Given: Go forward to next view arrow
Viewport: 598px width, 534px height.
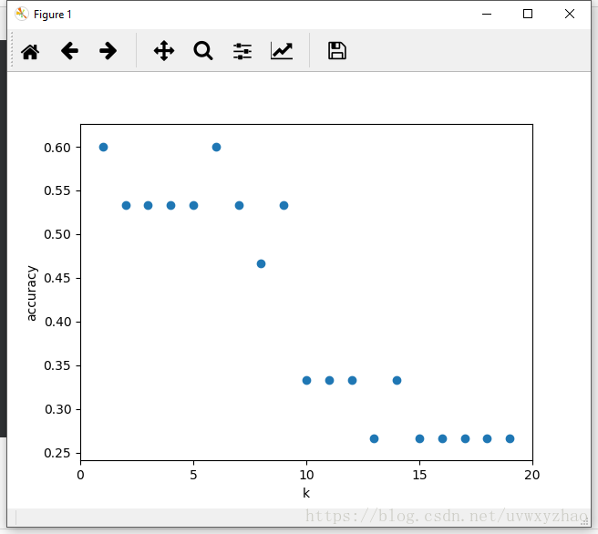Looking at the screenshot, I should click(108, 51).
